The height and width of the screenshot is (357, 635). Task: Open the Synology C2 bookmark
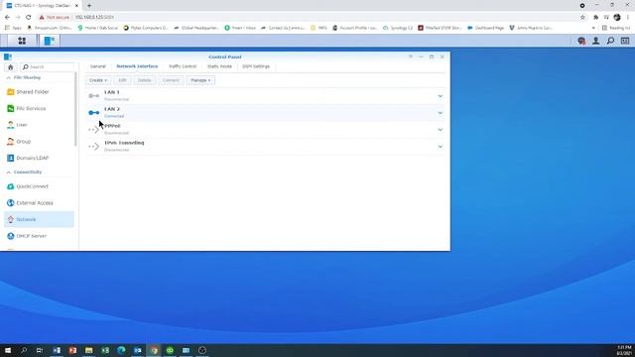398,28
